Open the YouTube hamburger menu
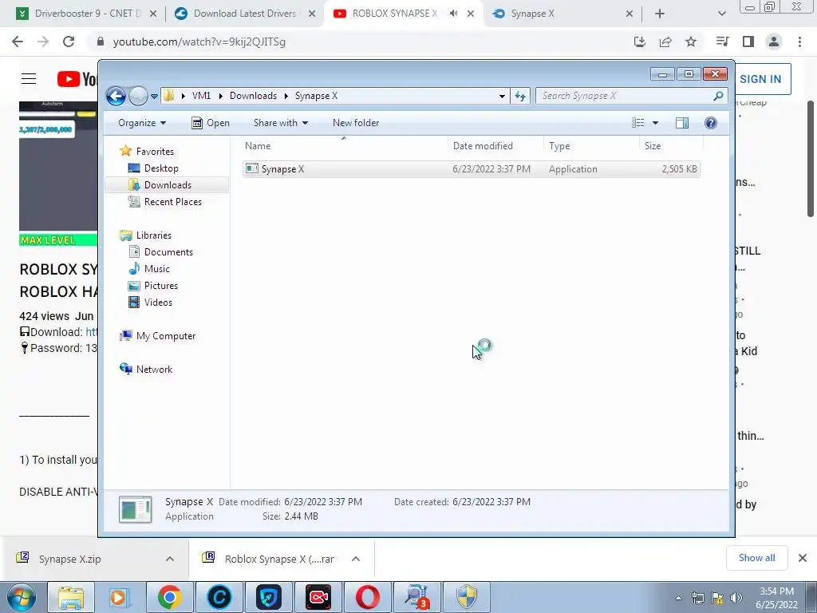Screen dimensions: 817x613 coord(29,79)
